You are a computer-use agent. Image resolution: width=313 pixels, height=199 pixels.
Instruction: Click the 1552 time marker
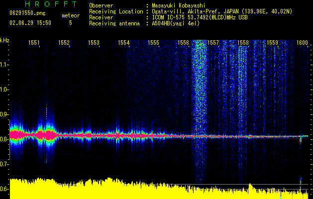coord(64,43)
